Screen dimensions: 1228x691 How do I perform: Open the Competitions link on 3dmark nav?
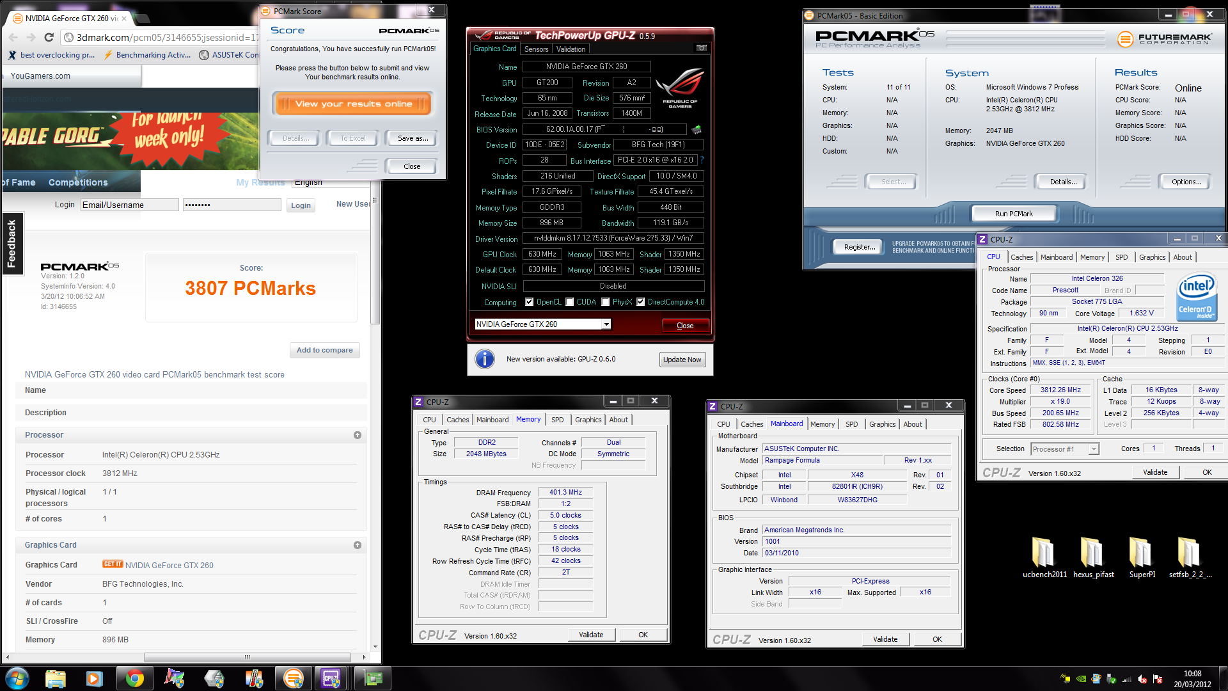pyautogui.click(x=78, y=182)
